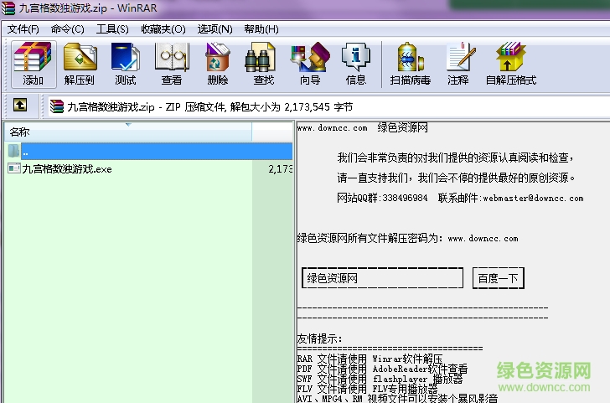Viewport: 610px width, 403px height.
Task: Click the archive path address field
Action: (x=328, y=106)
